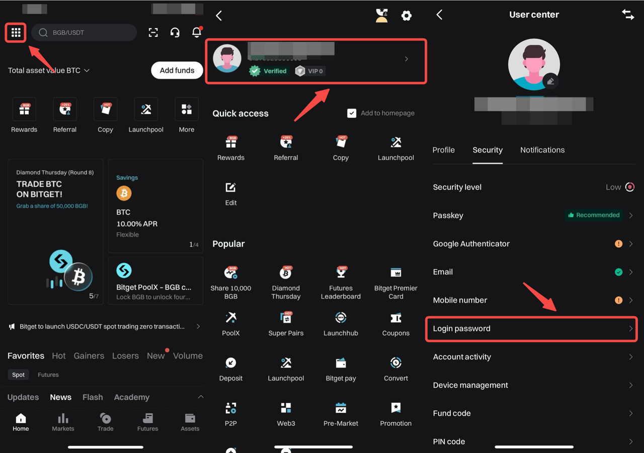Open Diamond Thursday TRADE BTC banner

point(55,232)
